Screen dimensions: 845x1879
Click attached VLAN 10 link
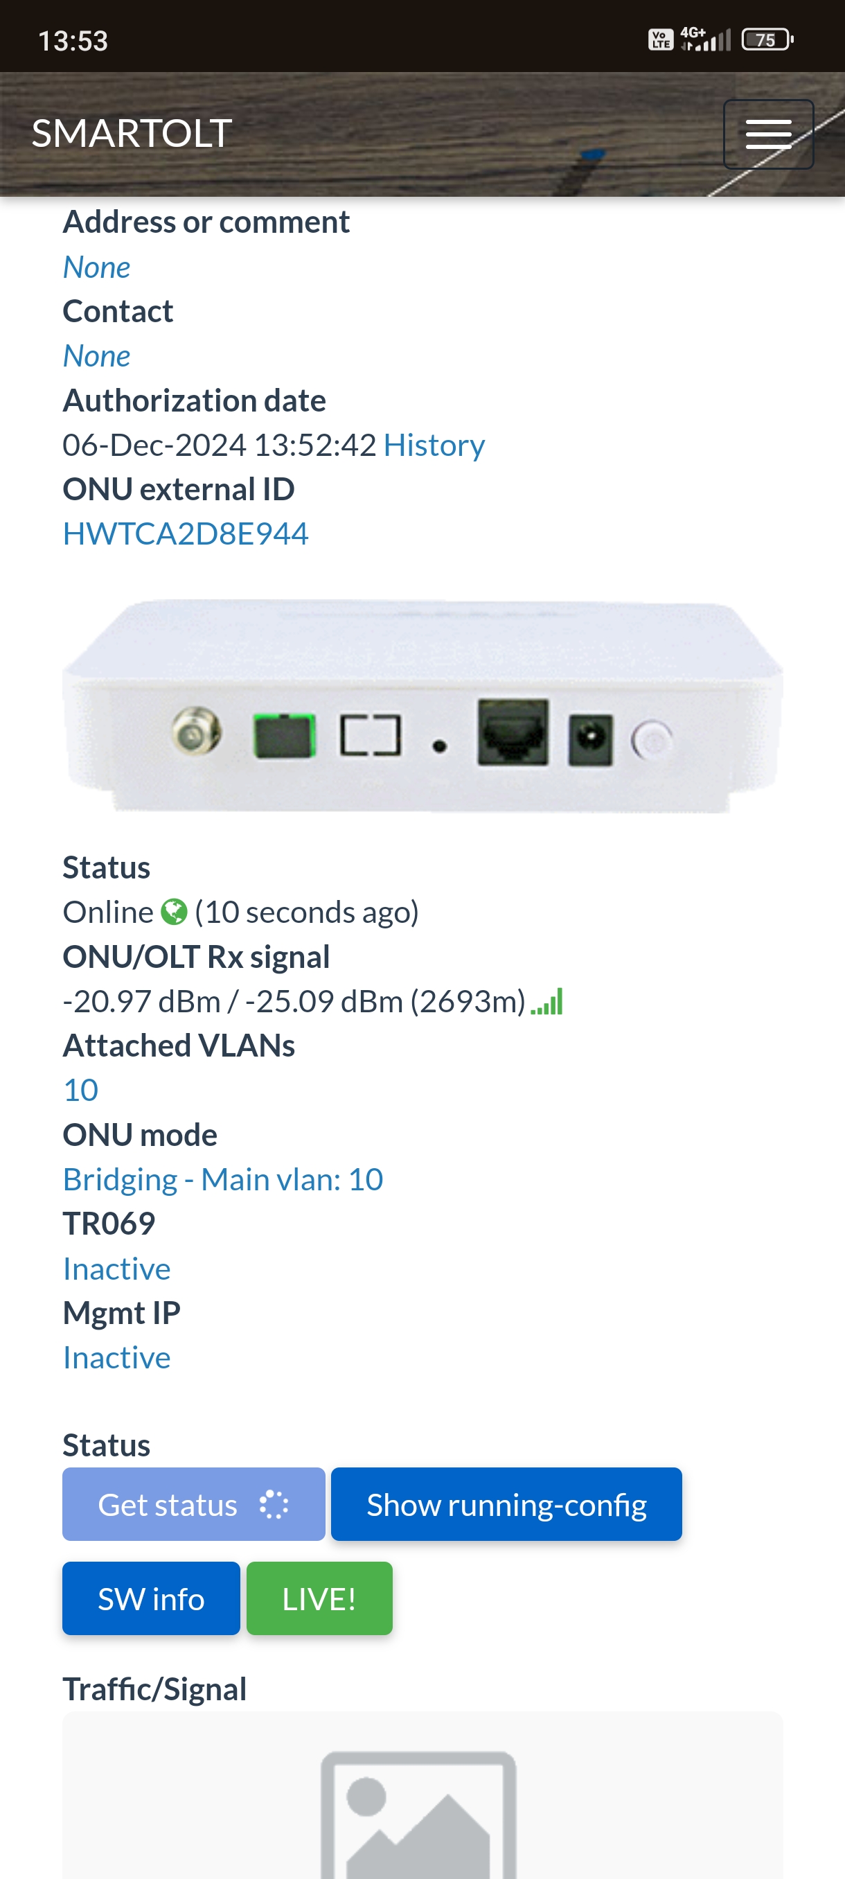click(81, 1091)
